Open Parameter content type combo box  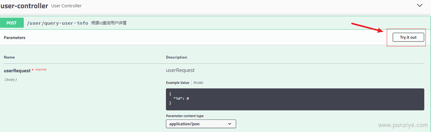[x=201, y=124]
